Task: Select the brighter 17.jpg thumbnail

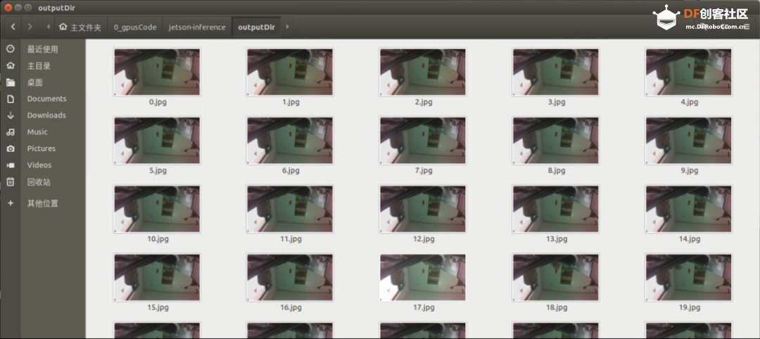Action: tap(423, 278)
